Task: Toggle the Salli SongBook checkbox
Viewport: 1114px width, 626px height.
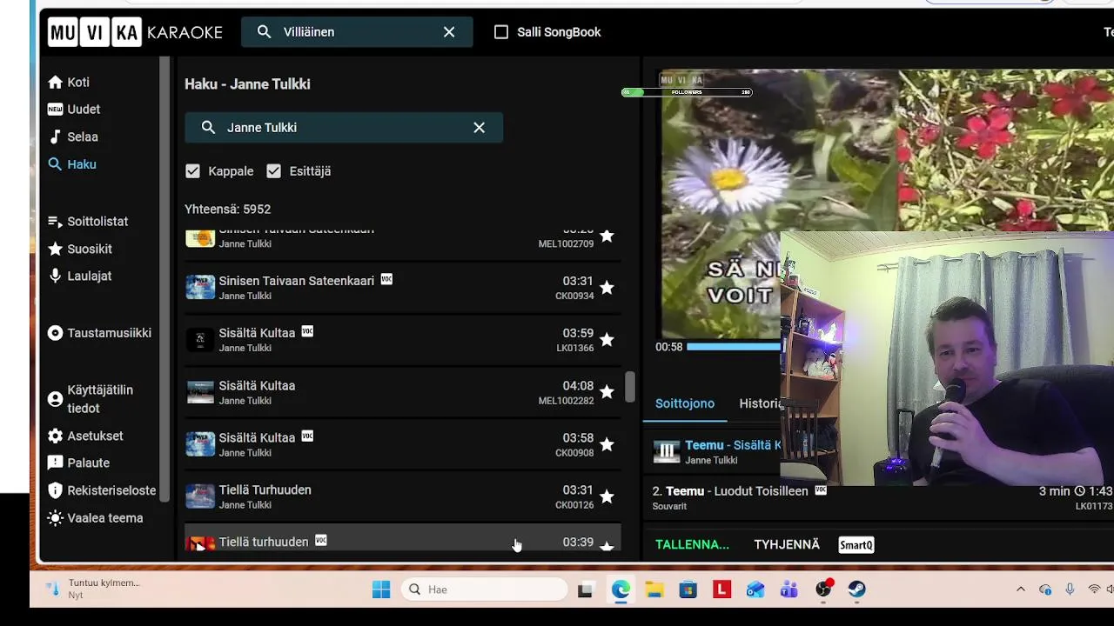Action: 501,32
